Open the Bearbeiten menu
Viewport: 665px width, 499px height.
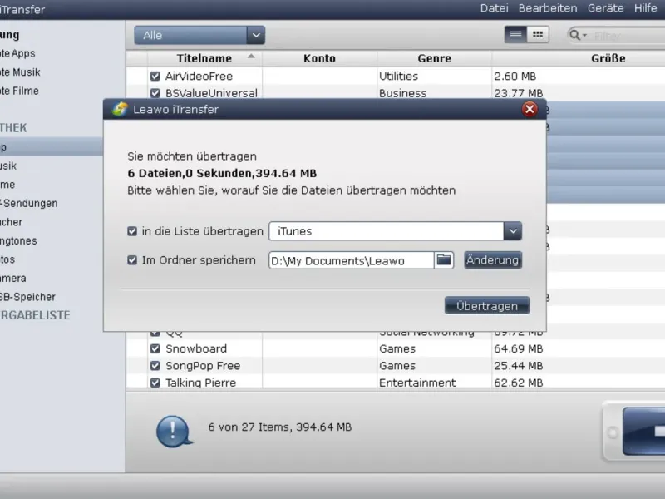[x=548, y=8]
